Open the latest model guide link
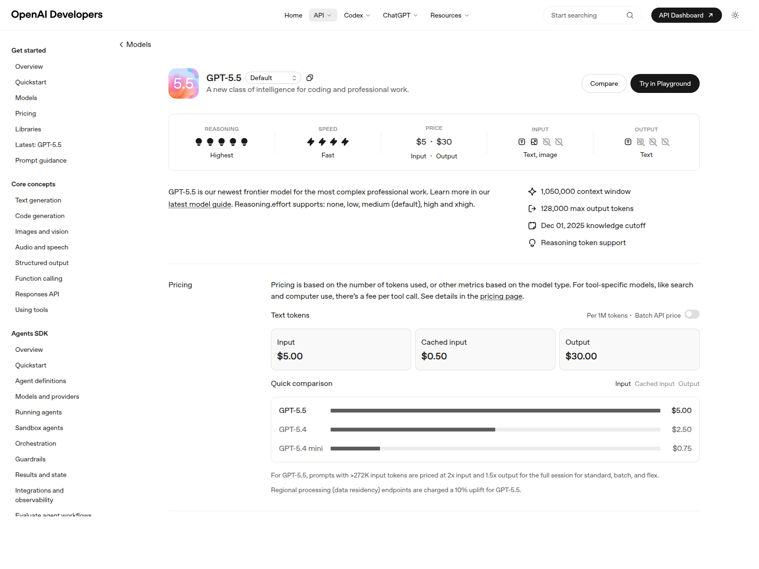Viewport: 759px width, 569px height. click(200, 204)
